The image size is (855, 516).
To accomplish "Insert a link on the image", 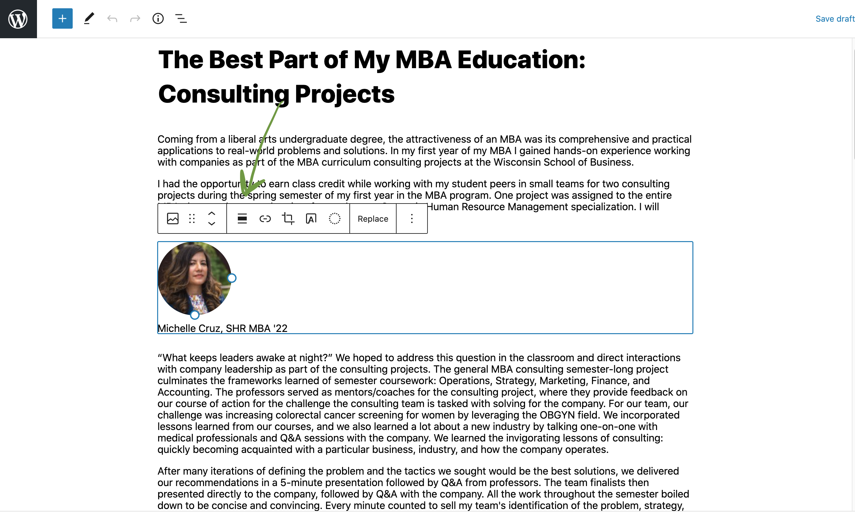I will 265,219.
